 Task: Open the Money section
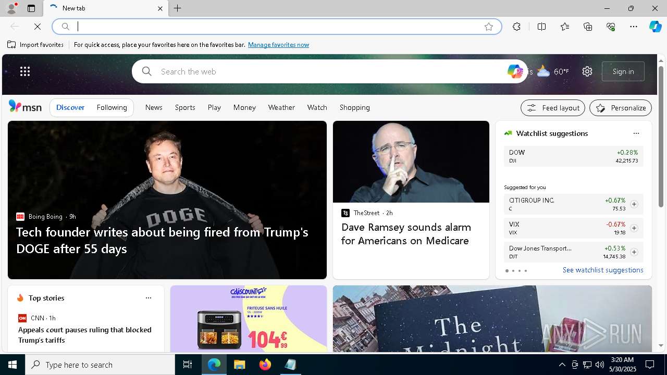point(244,107)
